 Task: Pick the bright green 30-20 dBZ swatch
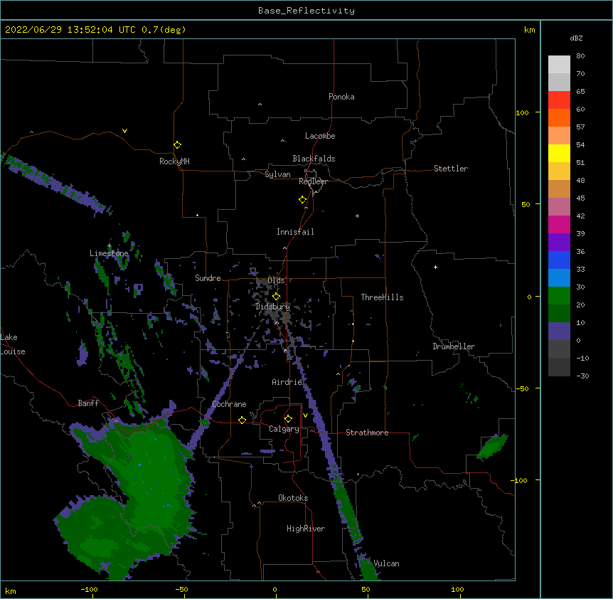[559, 296]
